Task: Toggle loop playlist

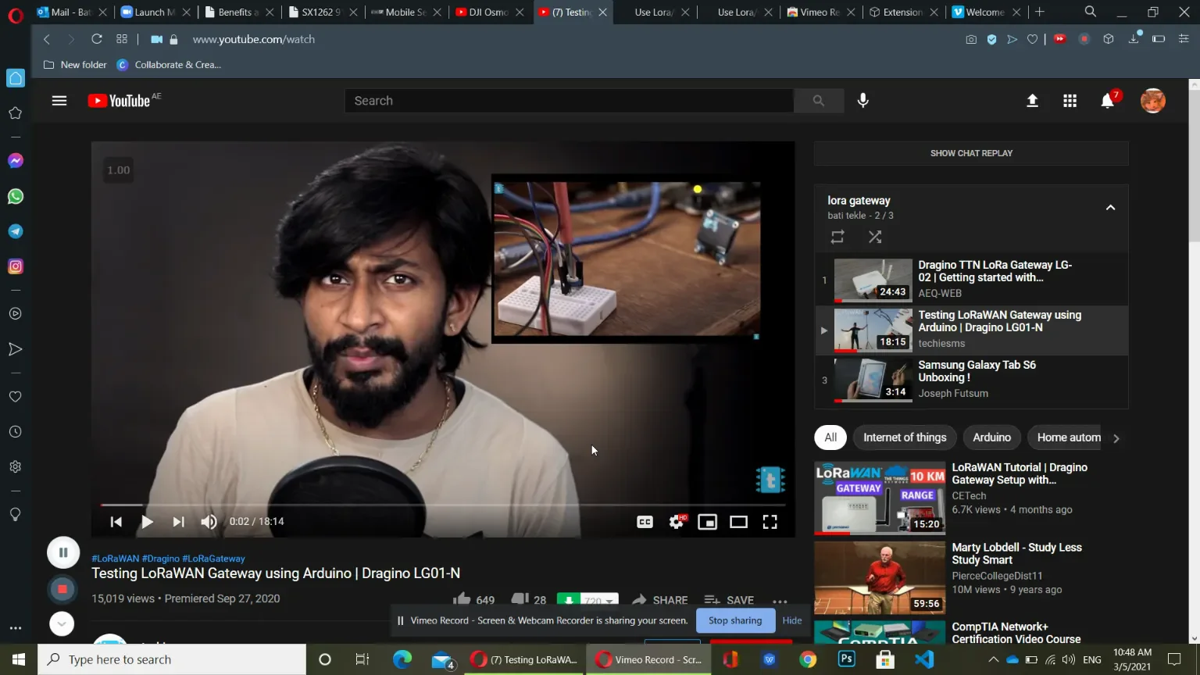Action: coord(837,236)
